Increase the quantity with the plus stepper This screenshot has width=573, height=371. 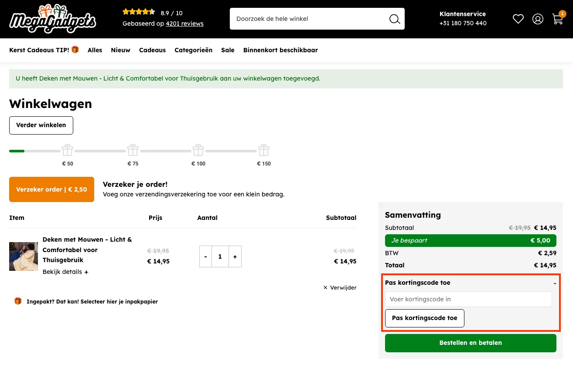[235, 256]
